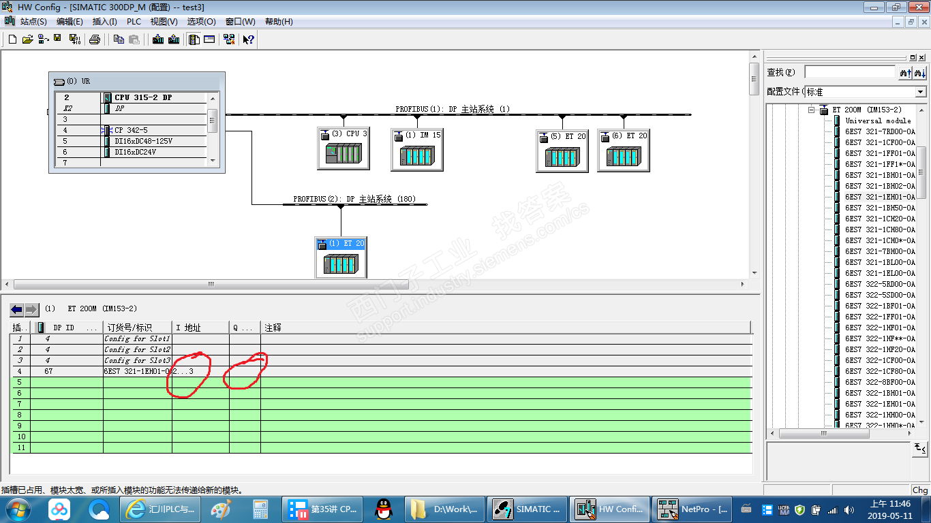Select catalog item 6ES7 321-1EH01-0A
The width and height of the screenshot is (931, 523).
(880, 197)
